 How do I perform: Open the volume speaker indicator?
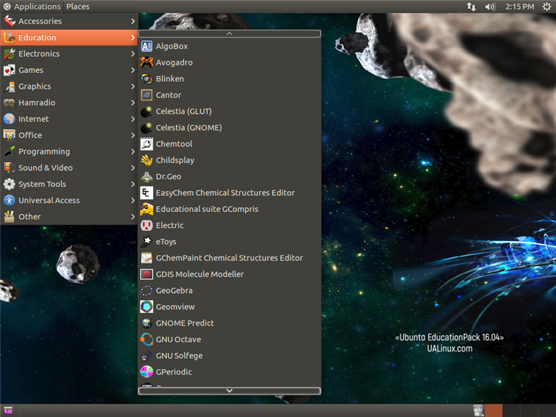[x=490, y=7]
